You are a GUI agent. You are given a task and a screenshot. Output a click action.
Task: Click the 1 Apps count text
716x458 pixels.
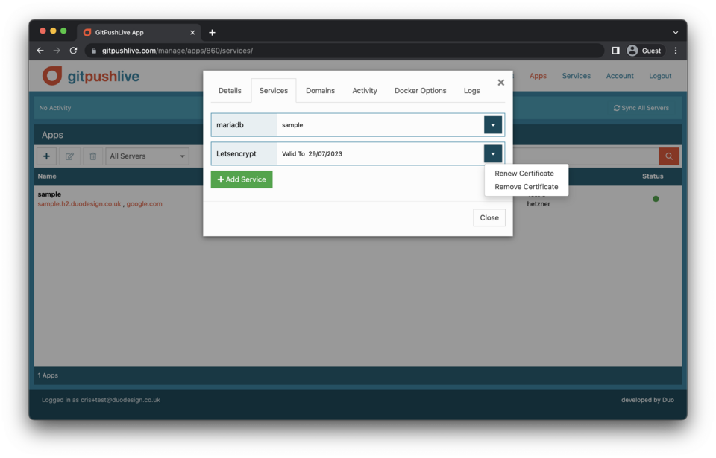(48, 375)
